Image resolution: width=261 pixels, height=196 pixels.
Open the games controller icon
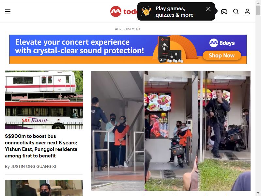coord(224,11)
